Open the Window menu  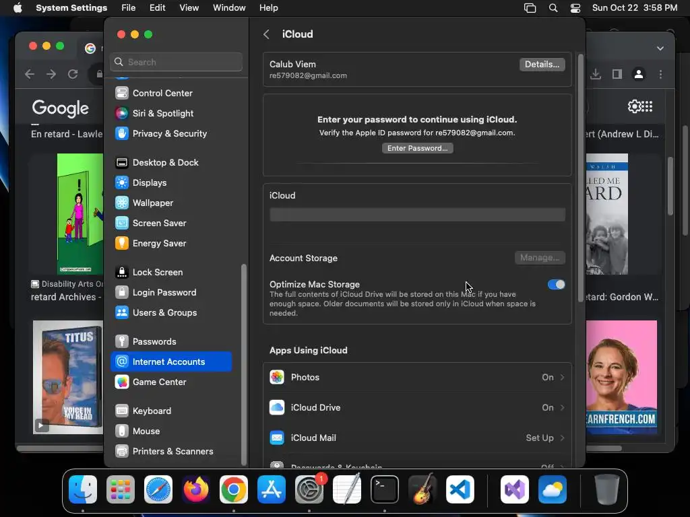229,8
